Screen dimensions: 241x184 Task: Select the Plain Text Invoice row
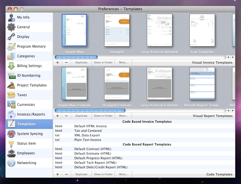click(x=144, y=140)
